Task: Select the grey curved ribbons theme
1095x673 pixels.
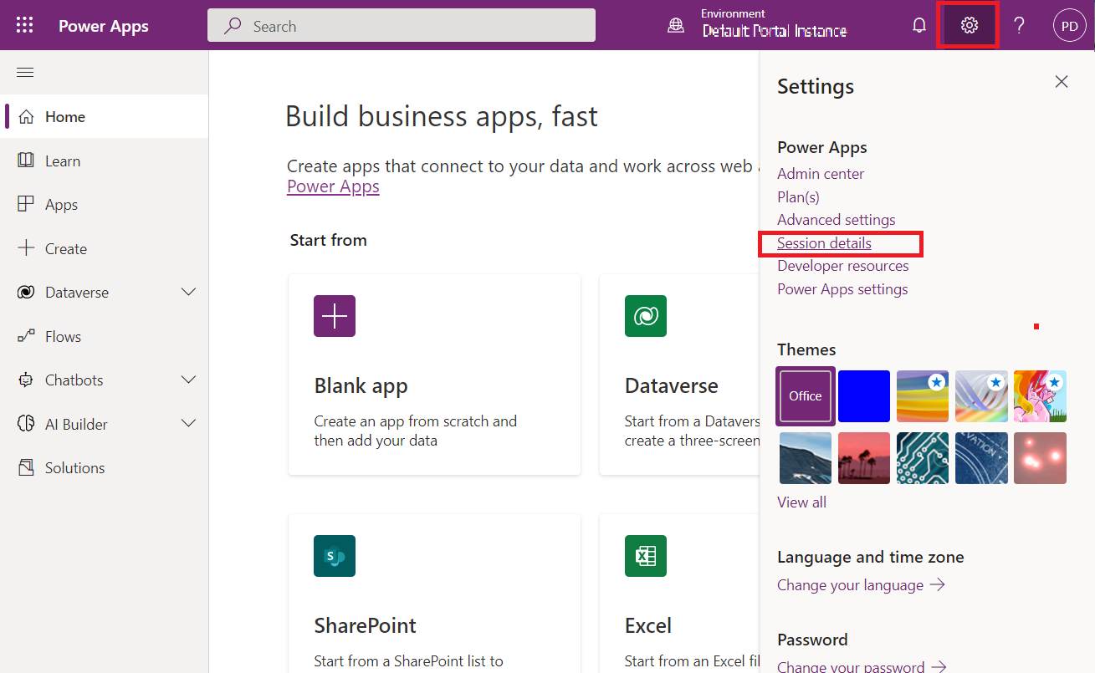Action: [x=981, y=396]
